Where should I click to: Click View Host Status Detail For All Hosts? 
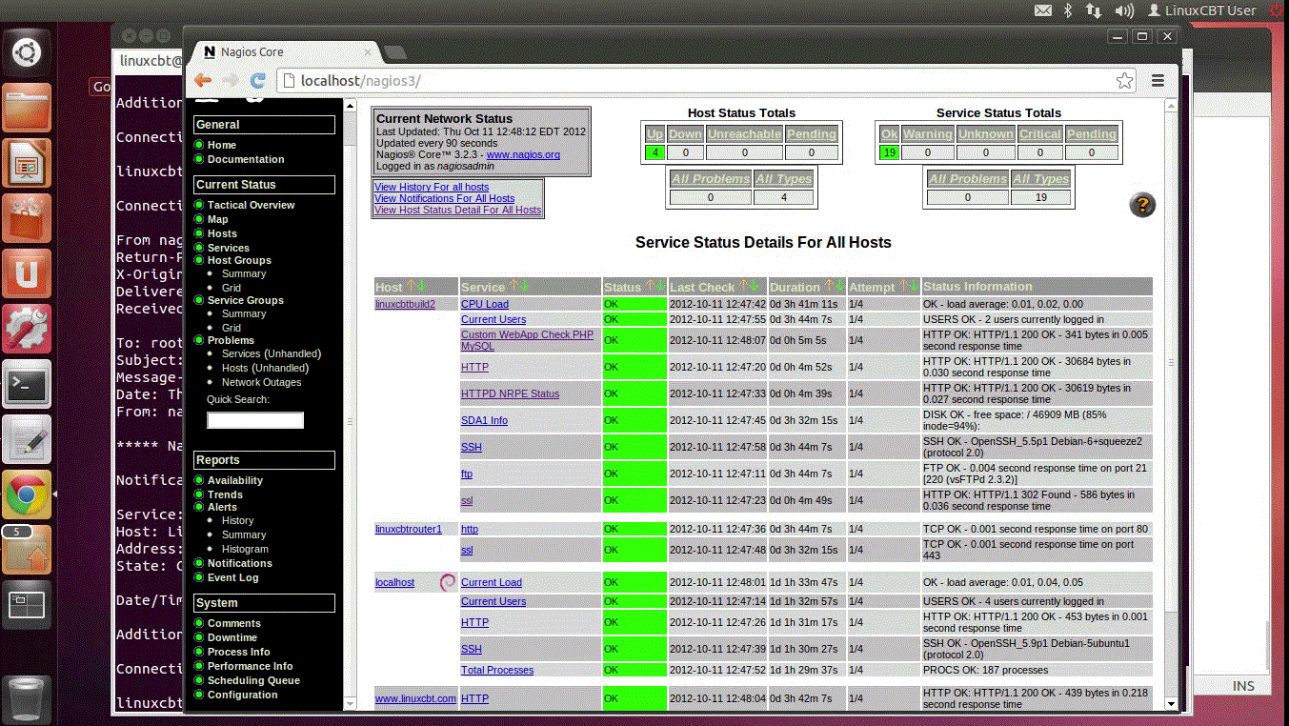click(x=457, y=210)
